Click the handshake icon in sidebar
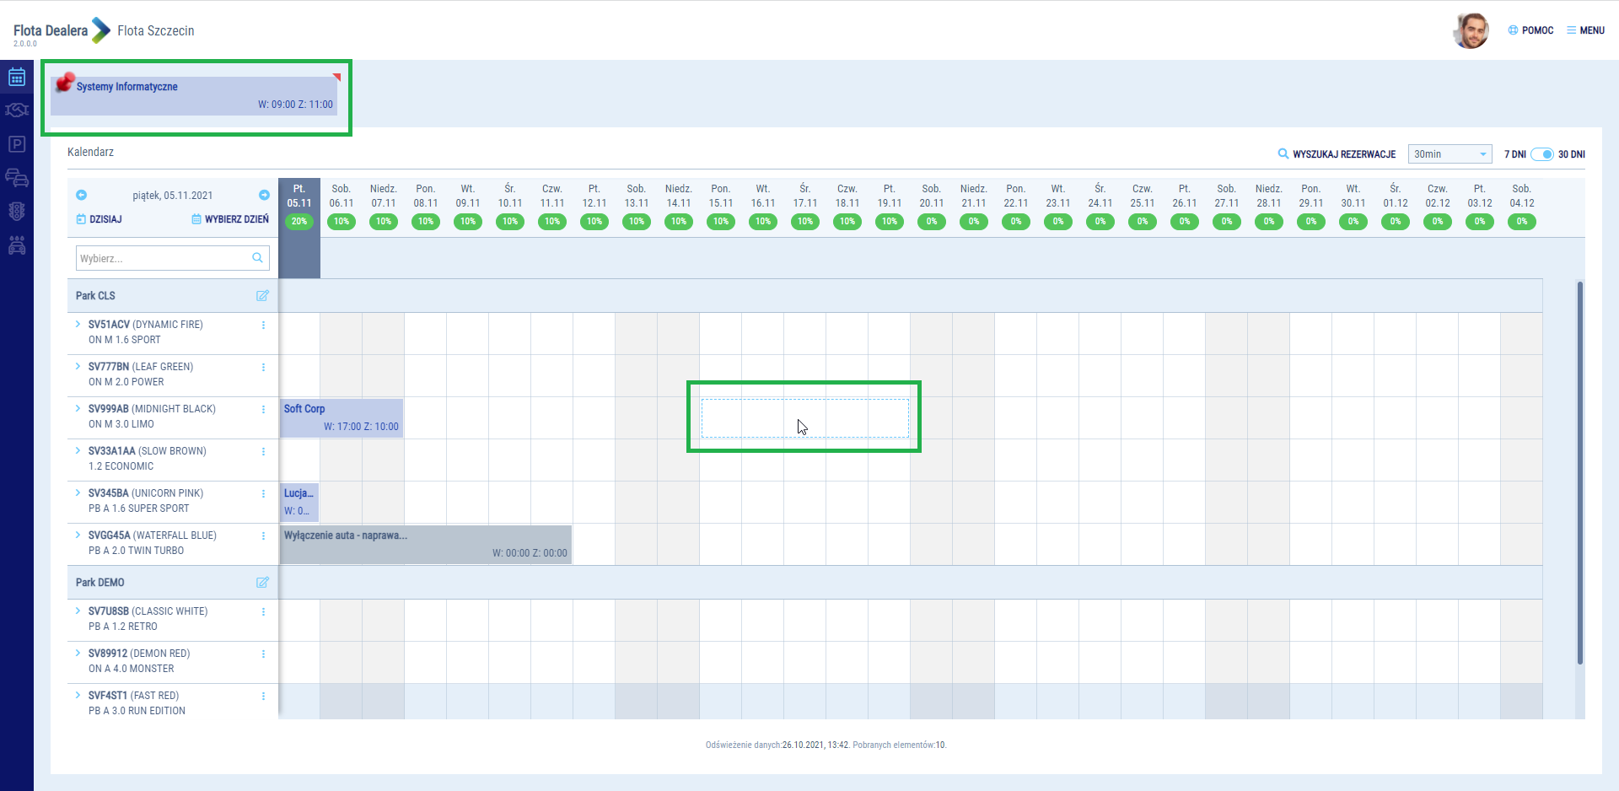The width and height of the screenshot is (1619, 791). coord(17,110)
